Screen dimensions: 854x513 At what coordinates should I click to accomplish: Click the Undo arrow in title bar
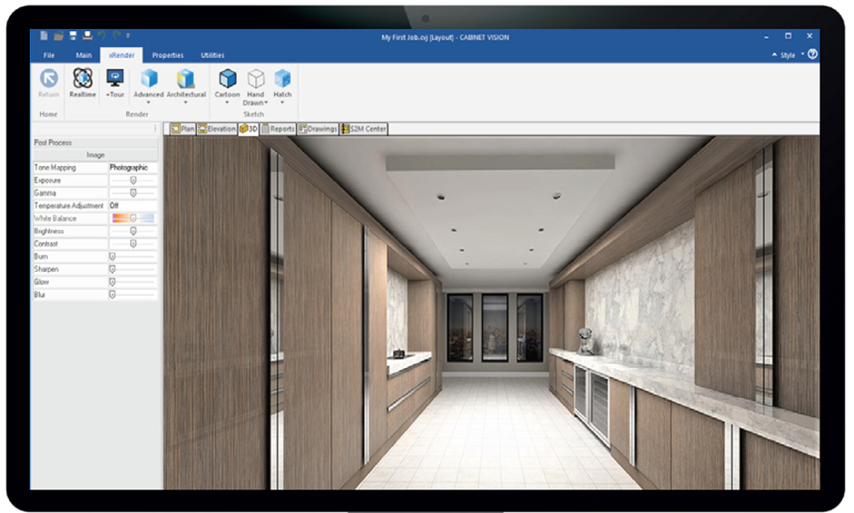(x=101, y=36)
